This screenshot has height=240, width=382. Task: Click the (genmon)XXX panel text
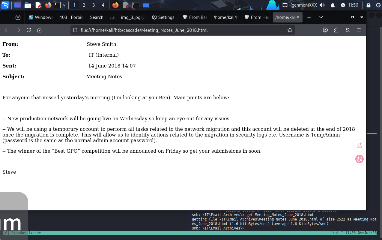[303, 5]
